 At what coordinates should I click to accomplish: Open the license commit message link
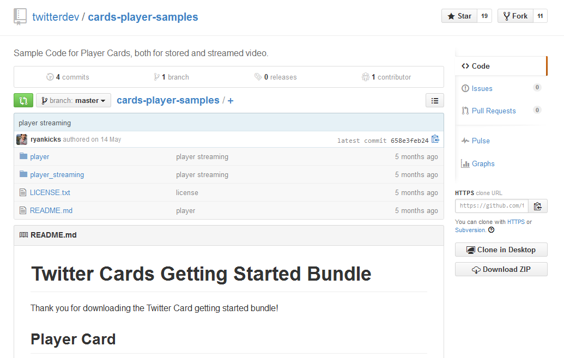pyautogui.click(x=187, y=192)
